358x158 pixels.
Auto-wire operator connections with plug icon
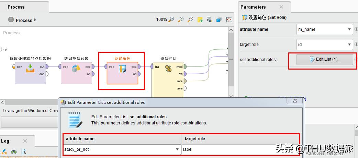pyautogui.click(x=210, y=20)
